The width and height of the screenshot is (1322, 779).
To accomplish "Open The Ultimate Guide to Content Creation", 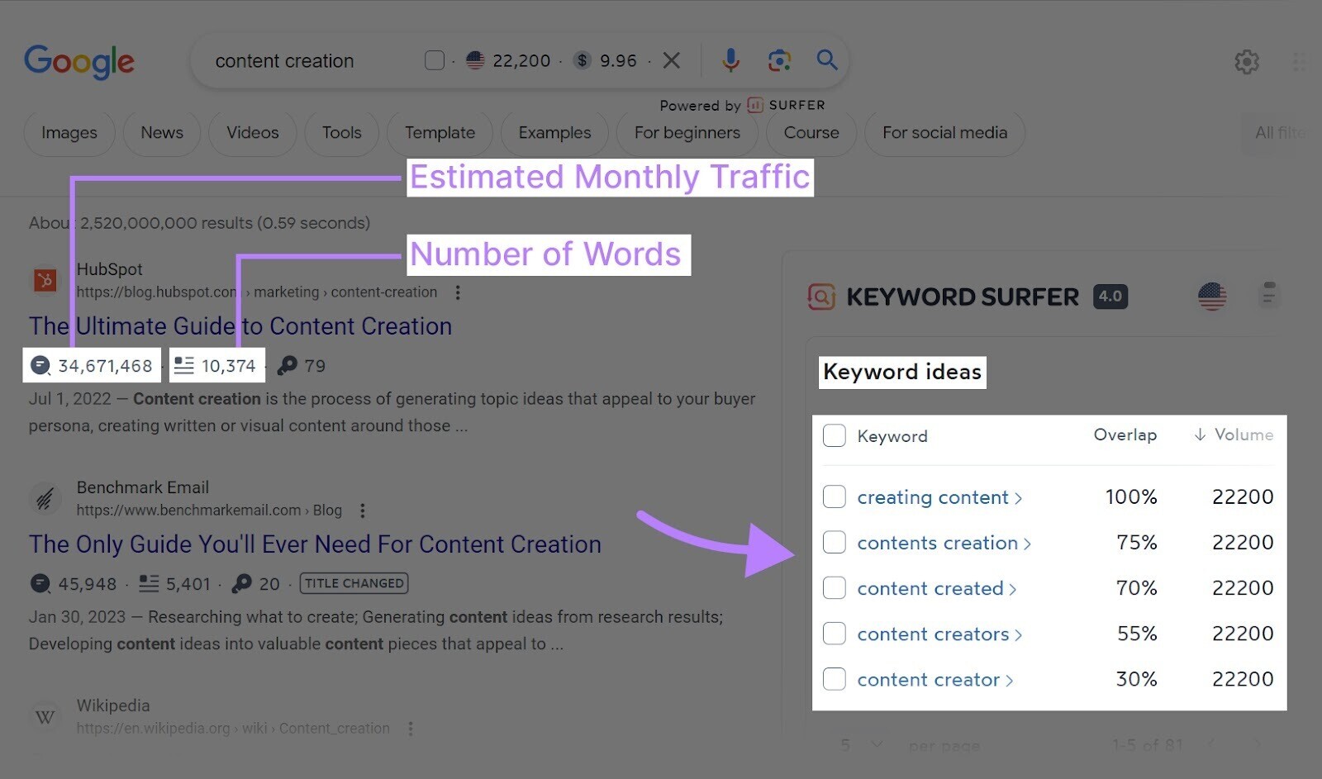I will coord(240,326).
